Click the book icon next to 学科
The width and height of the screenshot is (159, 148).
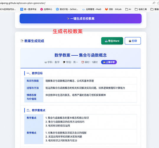pyautogui.click(x=46, y=62)
